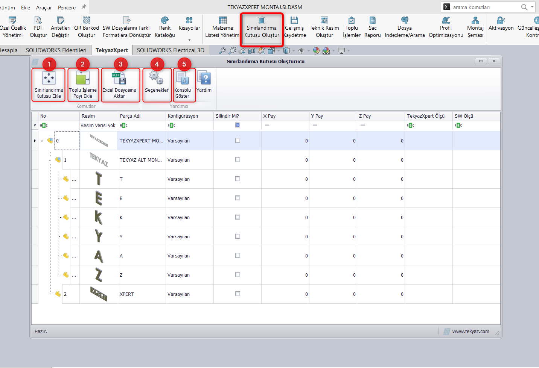Image resolution: width=539 pixels, height=368 pixels.
Task: Click Sınırlandırma Kutusu Ekle command
Action: [49, 85]
